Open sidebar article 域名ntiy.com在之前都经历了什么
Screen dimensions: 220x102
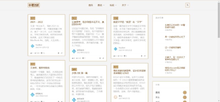[x=175, y=69]
